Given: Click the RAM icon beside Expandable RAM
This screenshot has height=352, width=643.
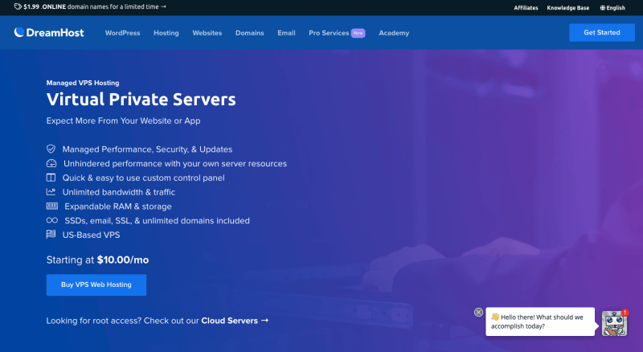Looking at the screenshot, I should 52,206.
